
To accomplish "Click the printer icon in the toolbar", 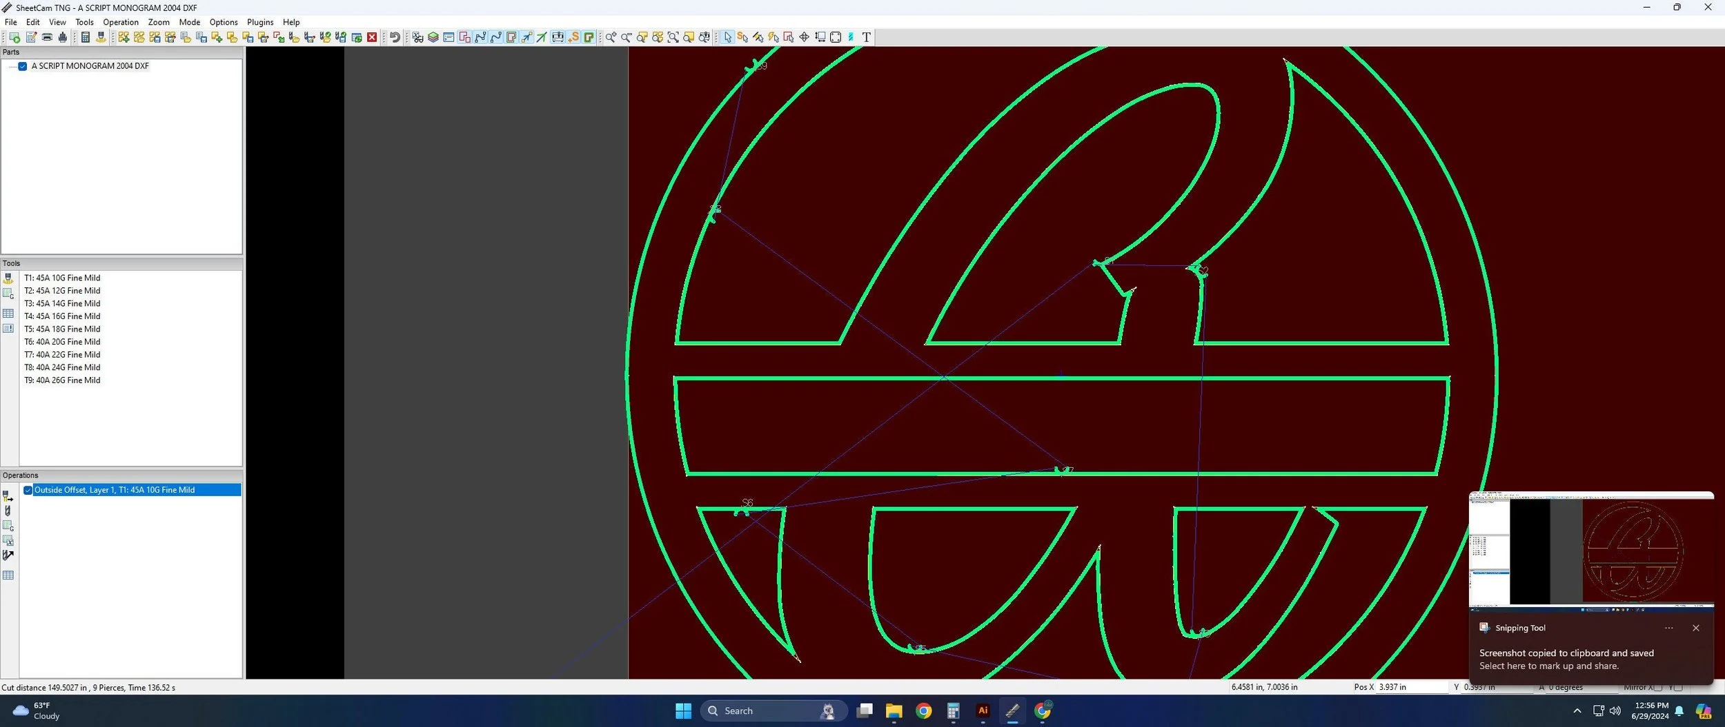I will tap(47, 37).
